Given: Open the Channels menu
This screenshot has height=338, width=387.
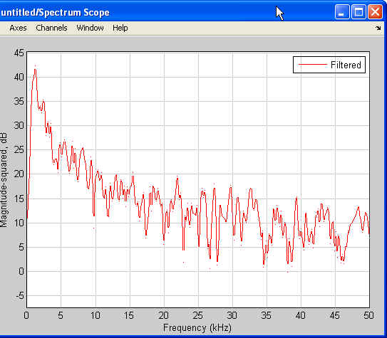Looking at the screenshot, I should click(x=51, y=28).
